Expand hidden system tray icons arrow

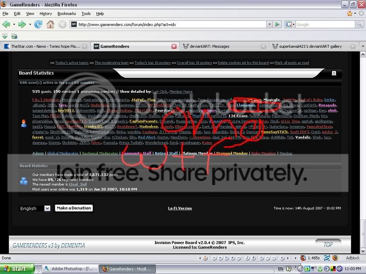point(300,269)
